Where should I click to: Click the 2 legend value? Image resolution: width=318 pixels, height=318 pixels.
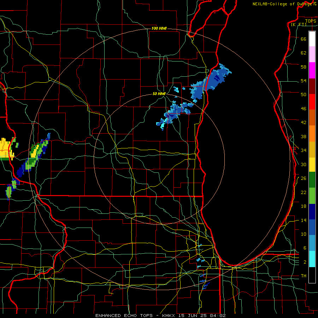click(x=305, y=262)
